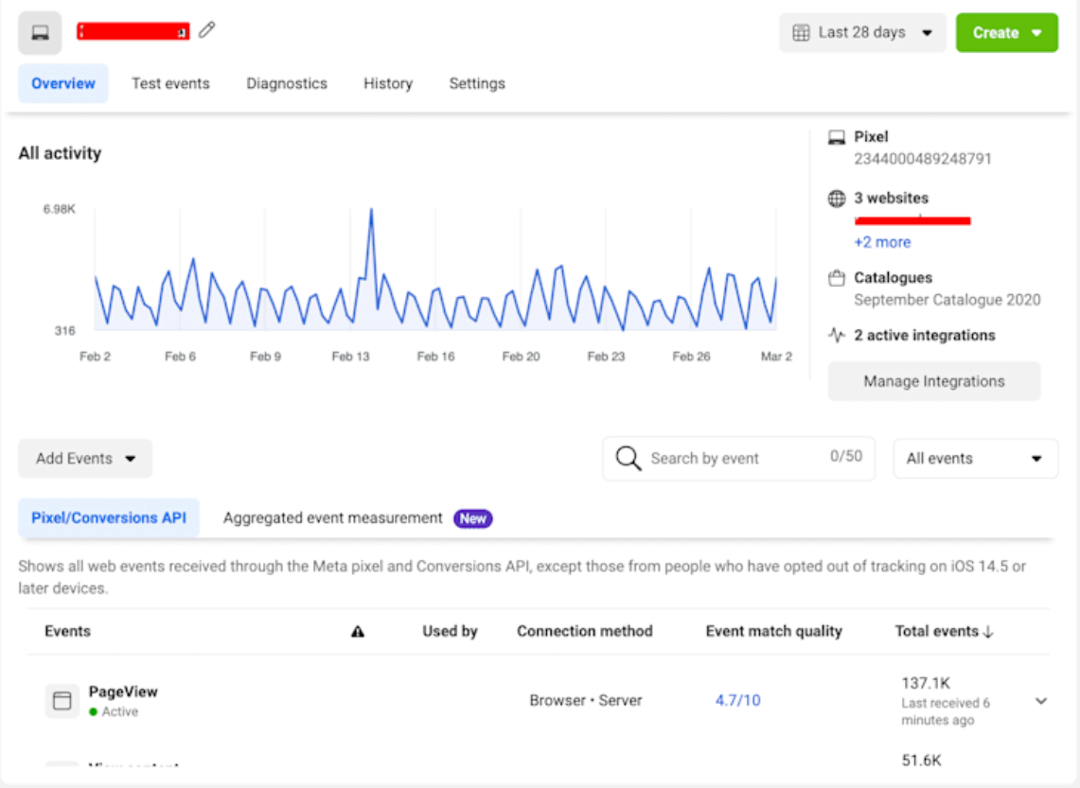The image size is (1080, 788).
Task: Expand the Add Events dropdown
Action: tap(85, 459)
